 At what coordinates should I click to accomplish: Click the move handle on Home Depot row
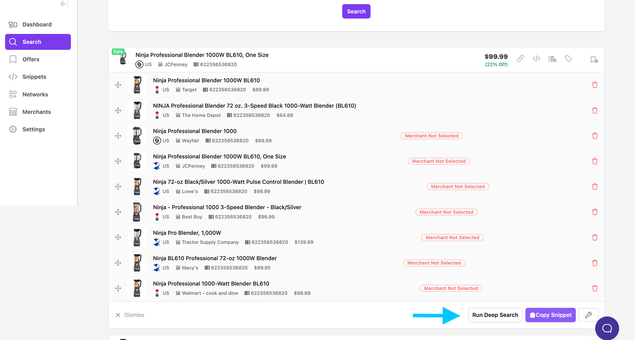118,110
